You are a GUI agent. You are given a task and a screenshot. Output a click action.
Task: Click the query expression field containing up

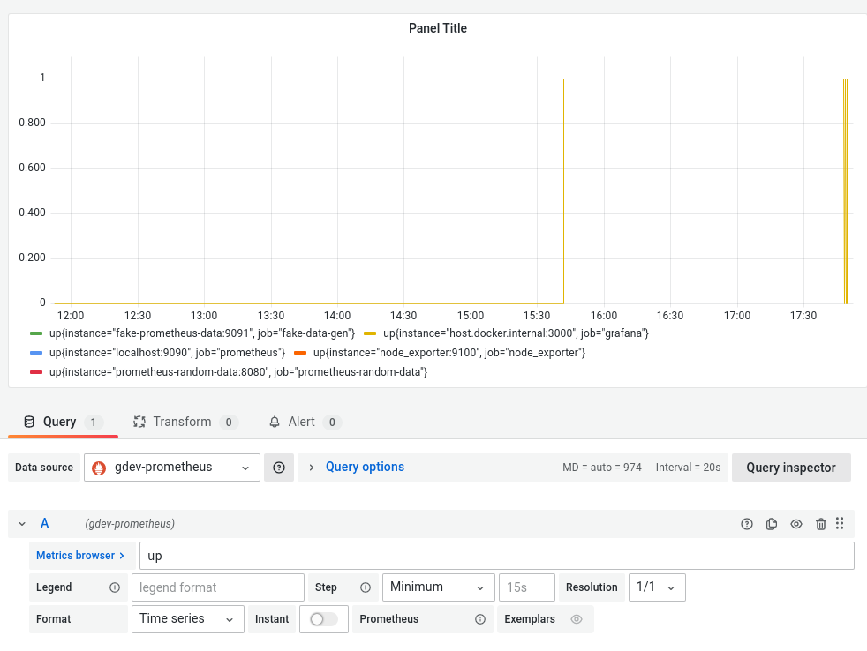pos(494,555)
